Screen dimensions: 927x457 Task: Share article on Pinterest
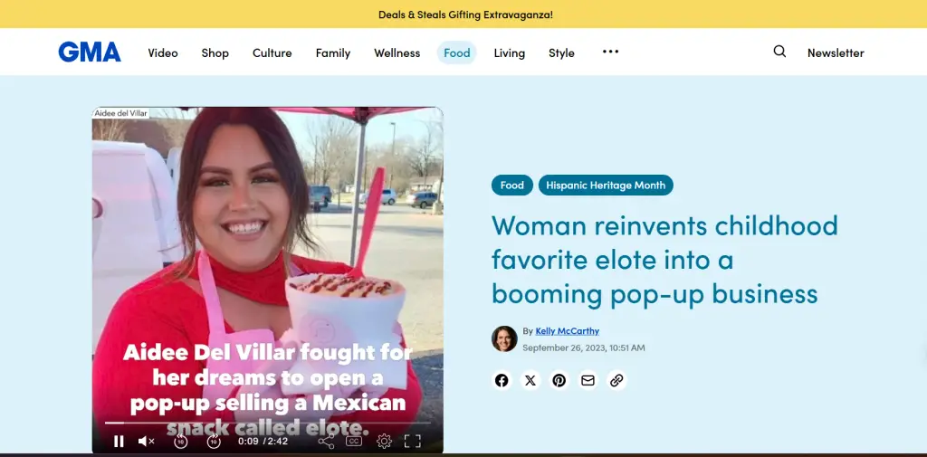[559, 380]
